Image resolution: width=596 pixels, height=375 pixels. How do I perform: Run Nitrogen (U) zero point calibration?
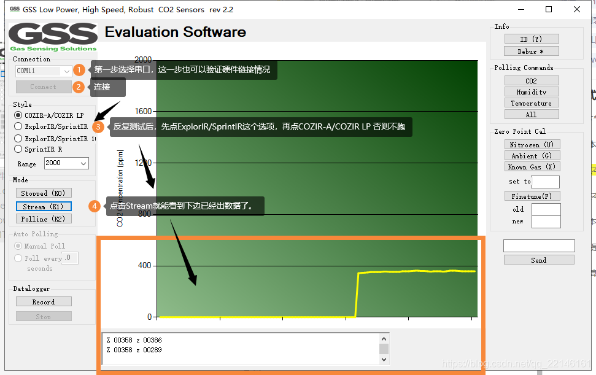tap(532, 144)
